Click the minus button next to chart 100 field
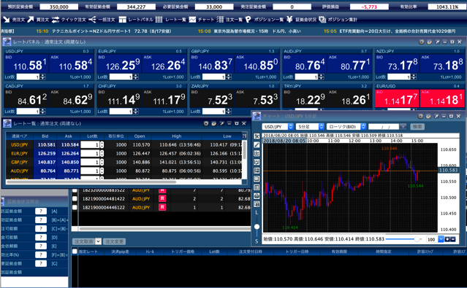This screenshot has height=288, width=467. coord(453,239)
